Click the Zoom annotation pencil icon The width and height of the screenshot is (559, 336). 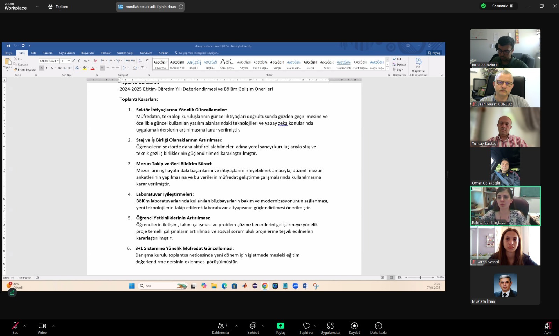(x=12, y=293)
